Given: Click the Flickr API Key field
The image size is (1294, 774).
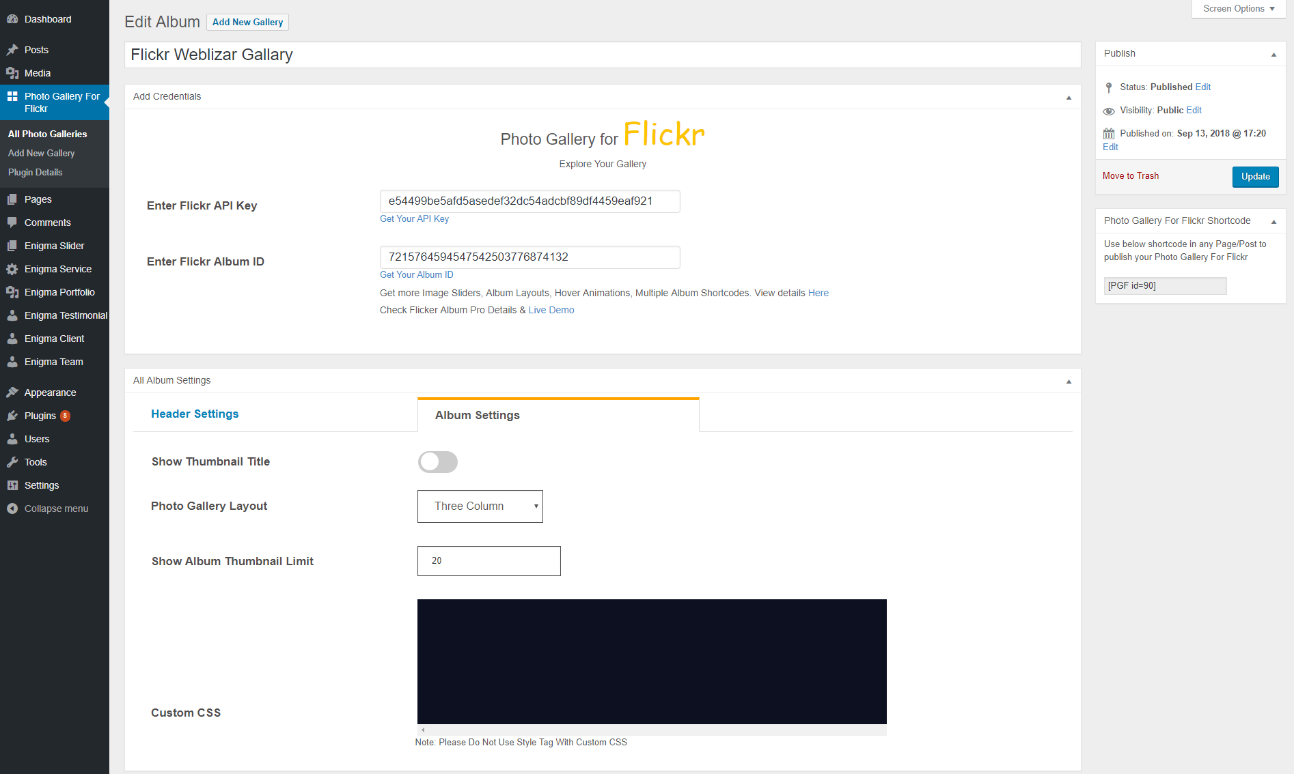Looking at the screenshot, I should pyautogui.click(x=530, y=201).
